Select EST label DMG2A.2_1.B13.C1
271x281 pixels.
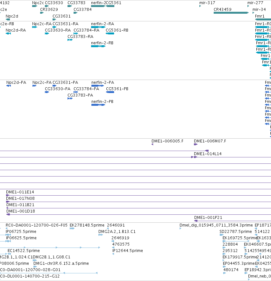[x=117, y=232]
